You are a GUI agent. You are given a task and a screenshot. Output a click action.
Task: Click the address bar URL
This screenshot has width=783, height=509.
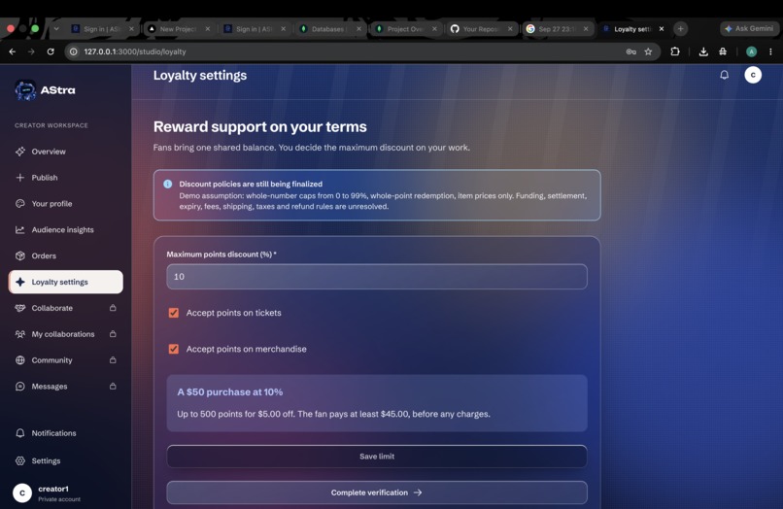click(135, 51)
